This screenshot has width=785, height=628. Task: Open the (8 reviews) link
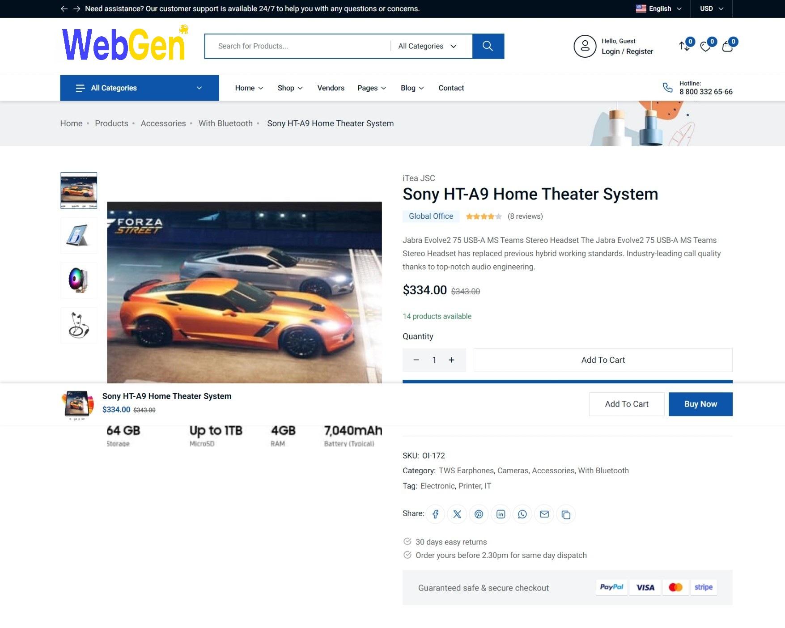(x=525, y=216)
